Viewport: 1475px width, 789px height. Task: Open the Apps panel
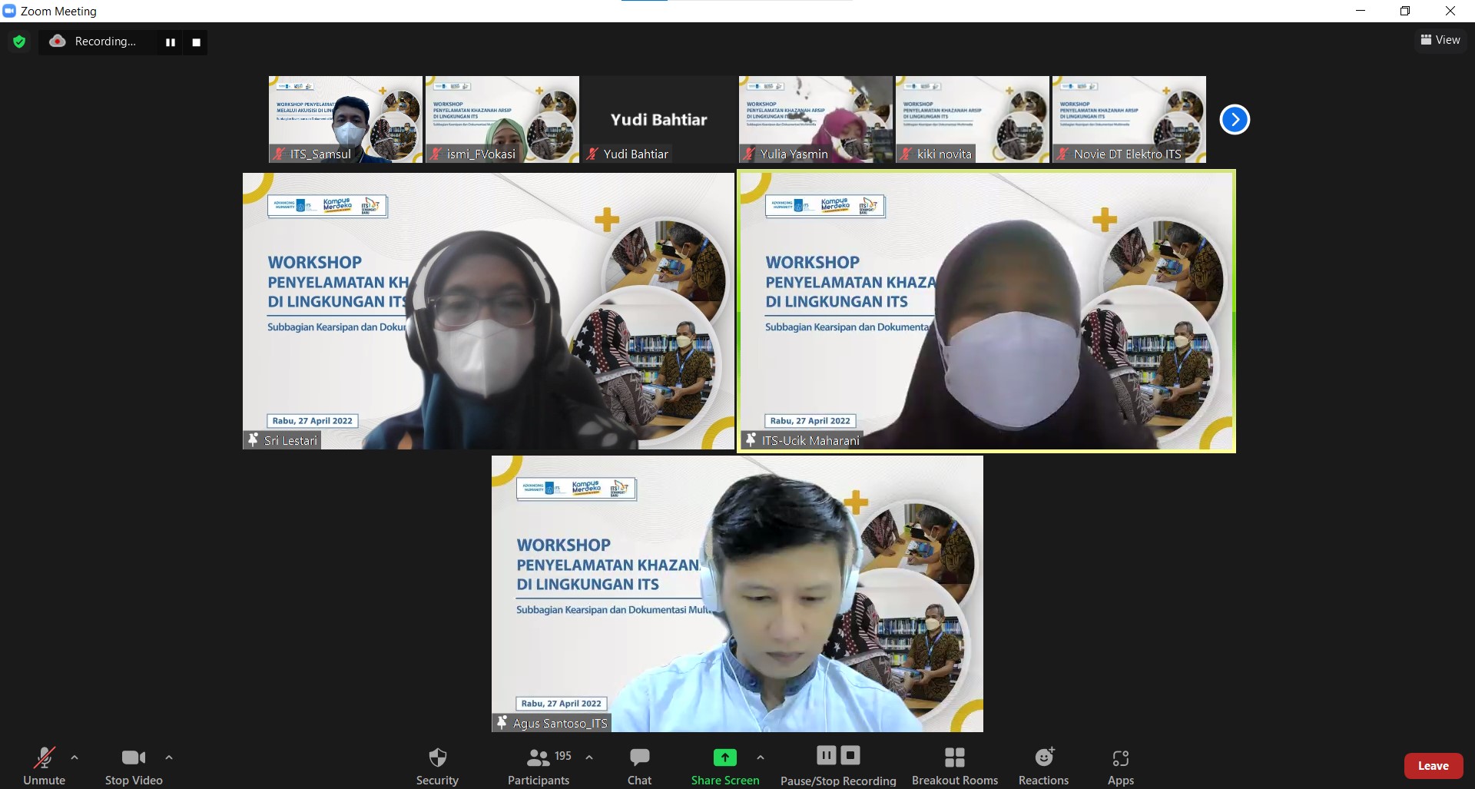(x=1120, y=766)
